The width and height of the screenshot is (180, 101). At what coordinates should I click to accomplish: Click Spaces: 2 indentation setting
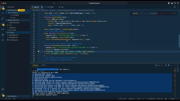pos(132,99)
